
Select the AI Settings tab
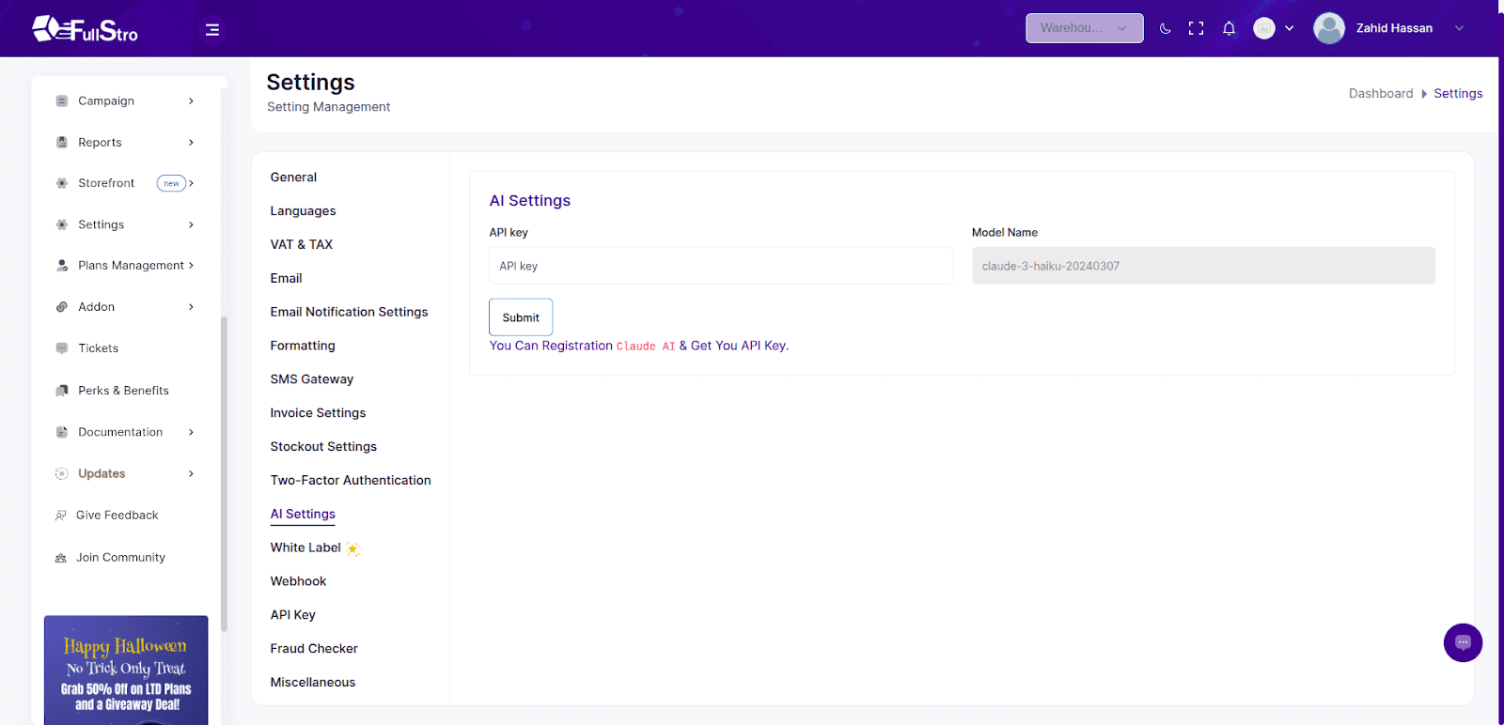click(303, 514)
